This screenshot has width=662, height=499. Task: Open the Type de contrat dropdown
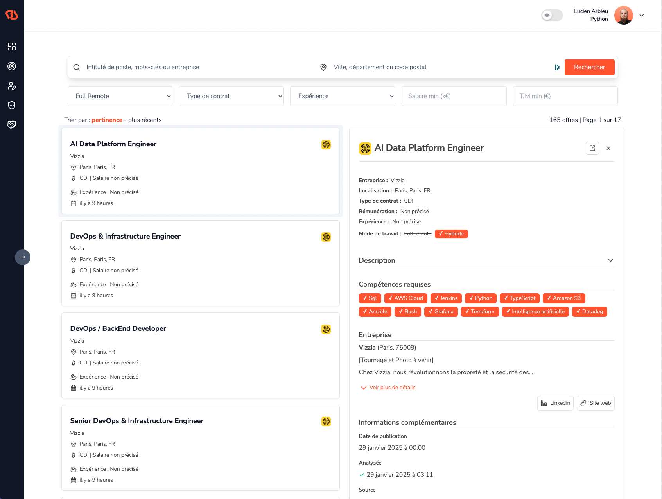231,96
